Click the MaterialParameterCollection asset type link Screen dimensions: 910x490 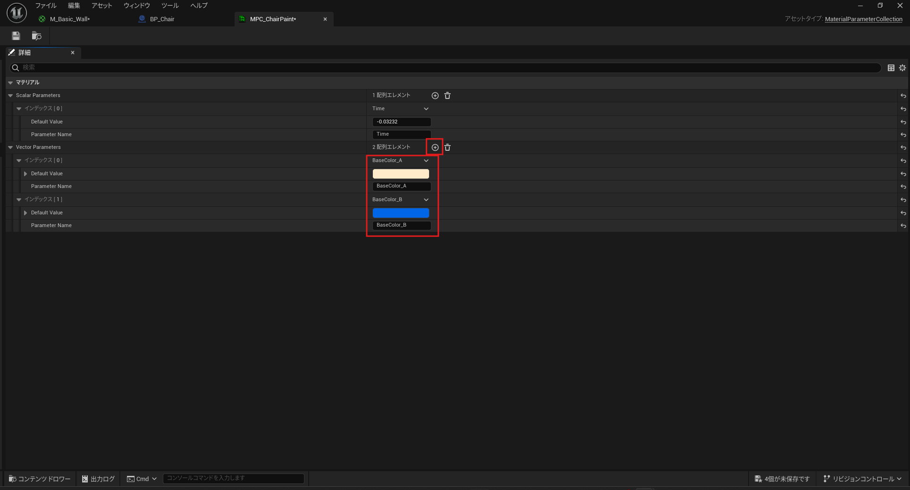click(863, 19)
